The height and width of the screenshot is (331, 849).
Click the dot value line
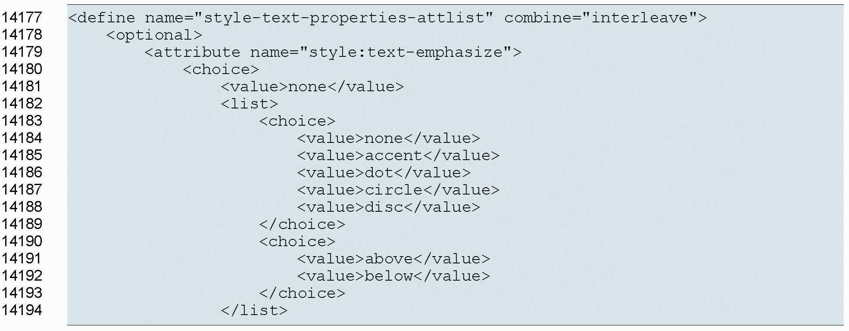[384, 173]
